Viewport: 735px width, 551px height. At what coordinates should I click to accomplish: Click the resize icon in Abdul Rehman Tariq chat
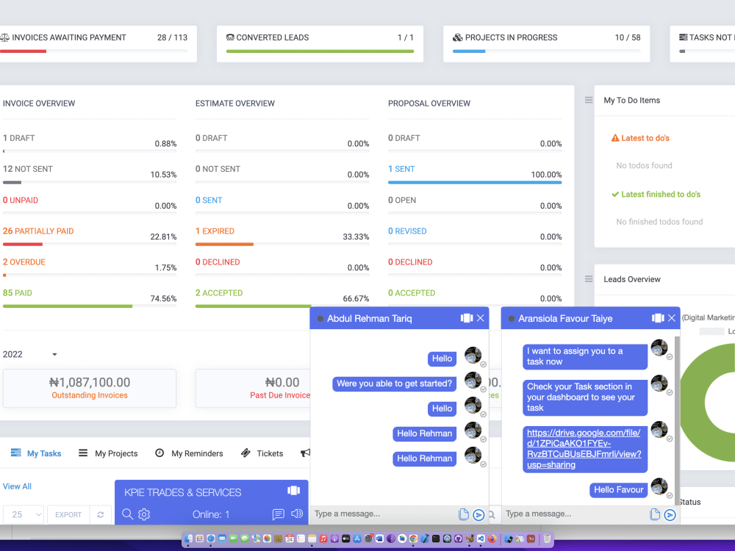(x=467, y=318)
